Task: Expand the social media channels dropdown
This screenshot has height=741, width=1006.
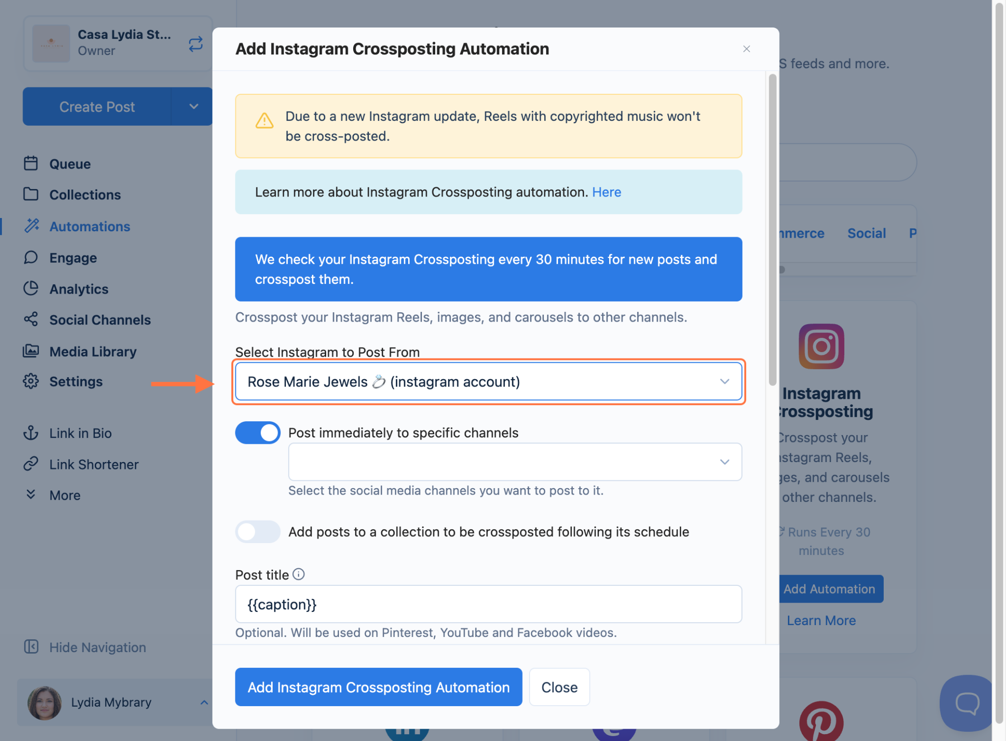Action: click(x=514, y=462)
